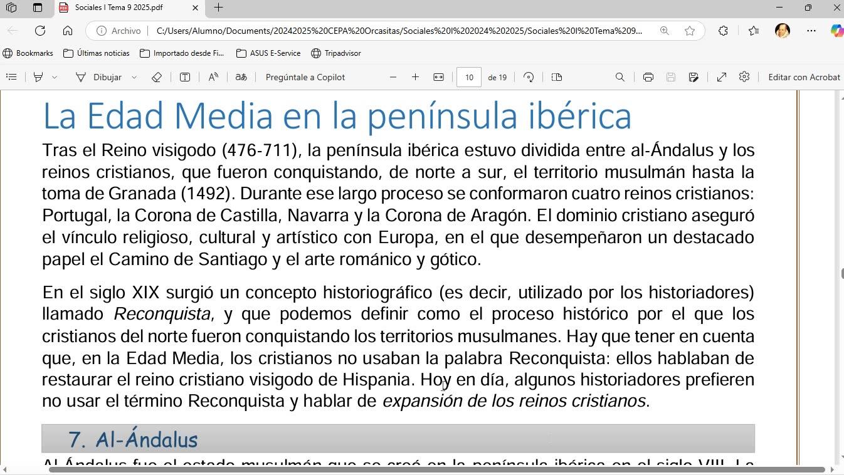Click the italic phrase expansión de los reinos cristianos

(x=514, y=401)
